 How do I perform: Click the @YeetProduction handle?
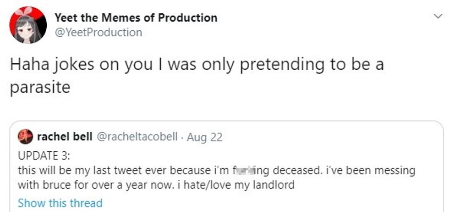tap(98, 32)
